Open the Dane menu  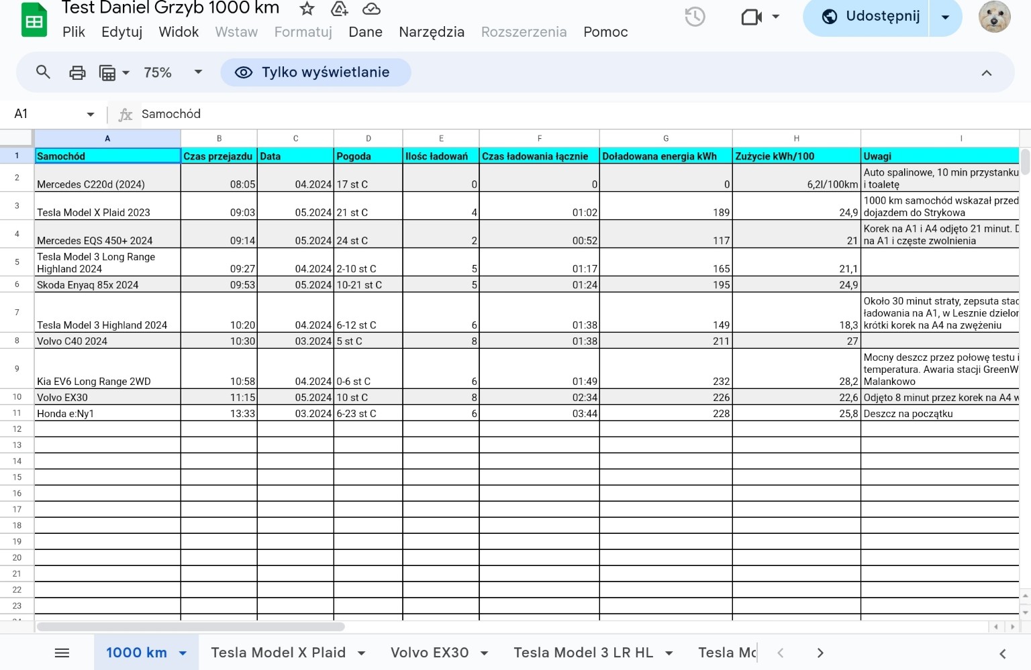[x=365, y=32]
